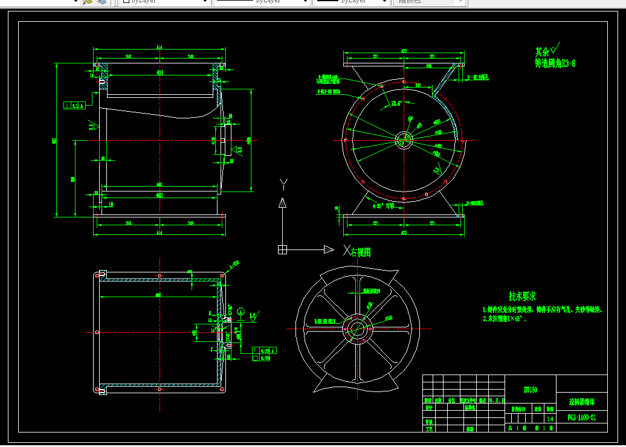
Task: Select technical requirement line 1 about castings
Action: [x=543, y=310]
